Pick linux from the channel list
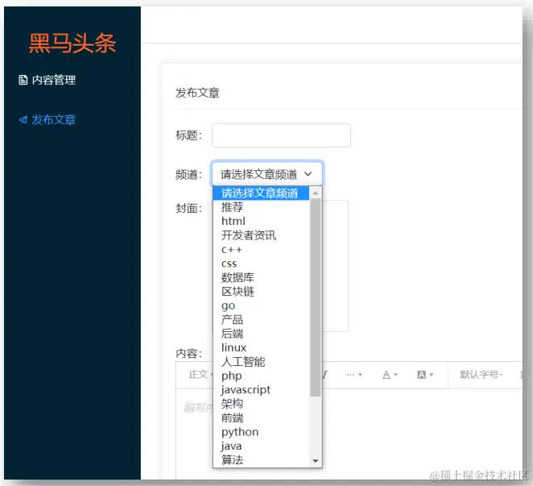 pos(261,347)
